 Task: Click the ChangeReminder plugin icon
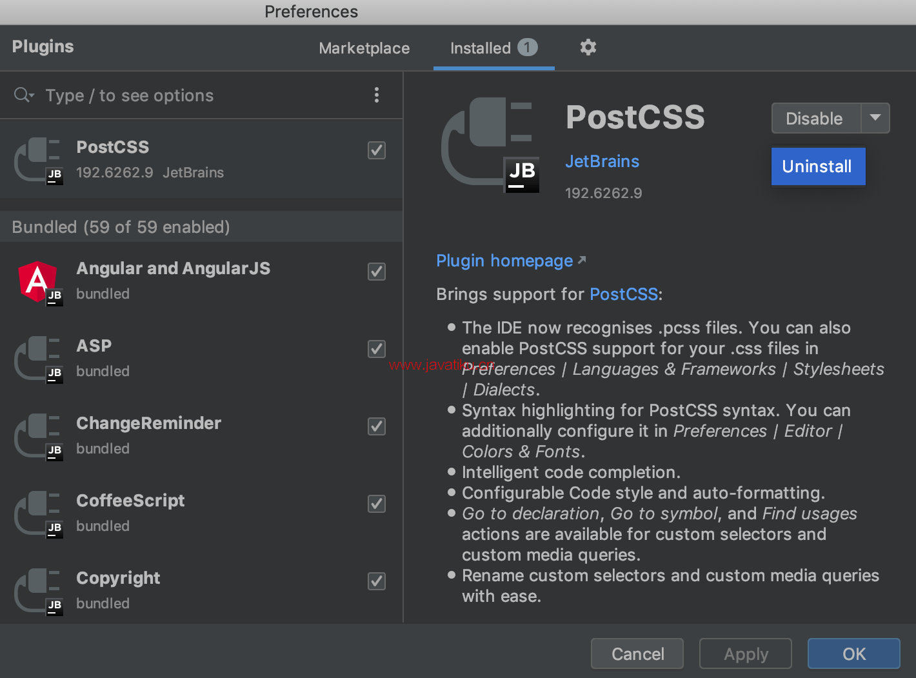(39, 437)
